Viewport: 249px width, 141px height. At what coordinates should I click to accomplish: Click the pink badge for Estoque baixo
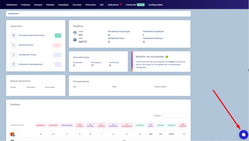[57, 45]
